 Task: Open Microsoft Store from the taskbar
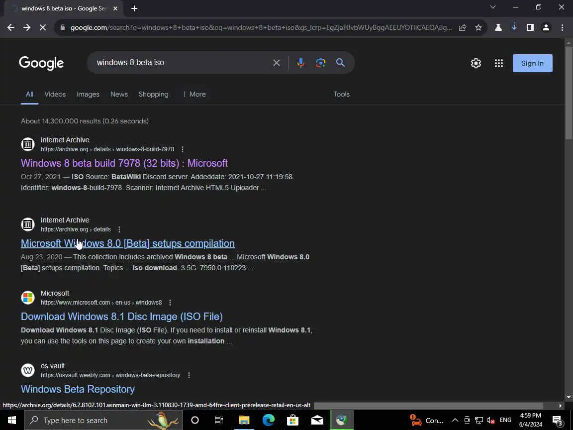tap(292, 420)
